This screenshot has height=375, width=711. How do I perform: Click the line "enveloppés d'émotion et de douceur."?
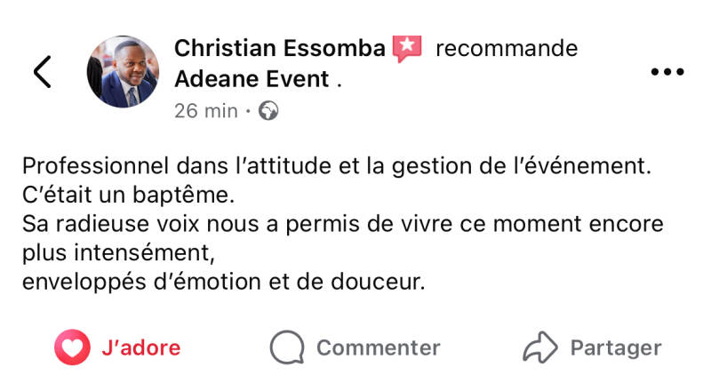(224, 283)
